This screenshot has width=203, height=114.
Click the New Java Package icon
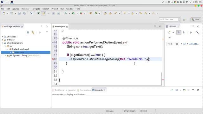91,13
